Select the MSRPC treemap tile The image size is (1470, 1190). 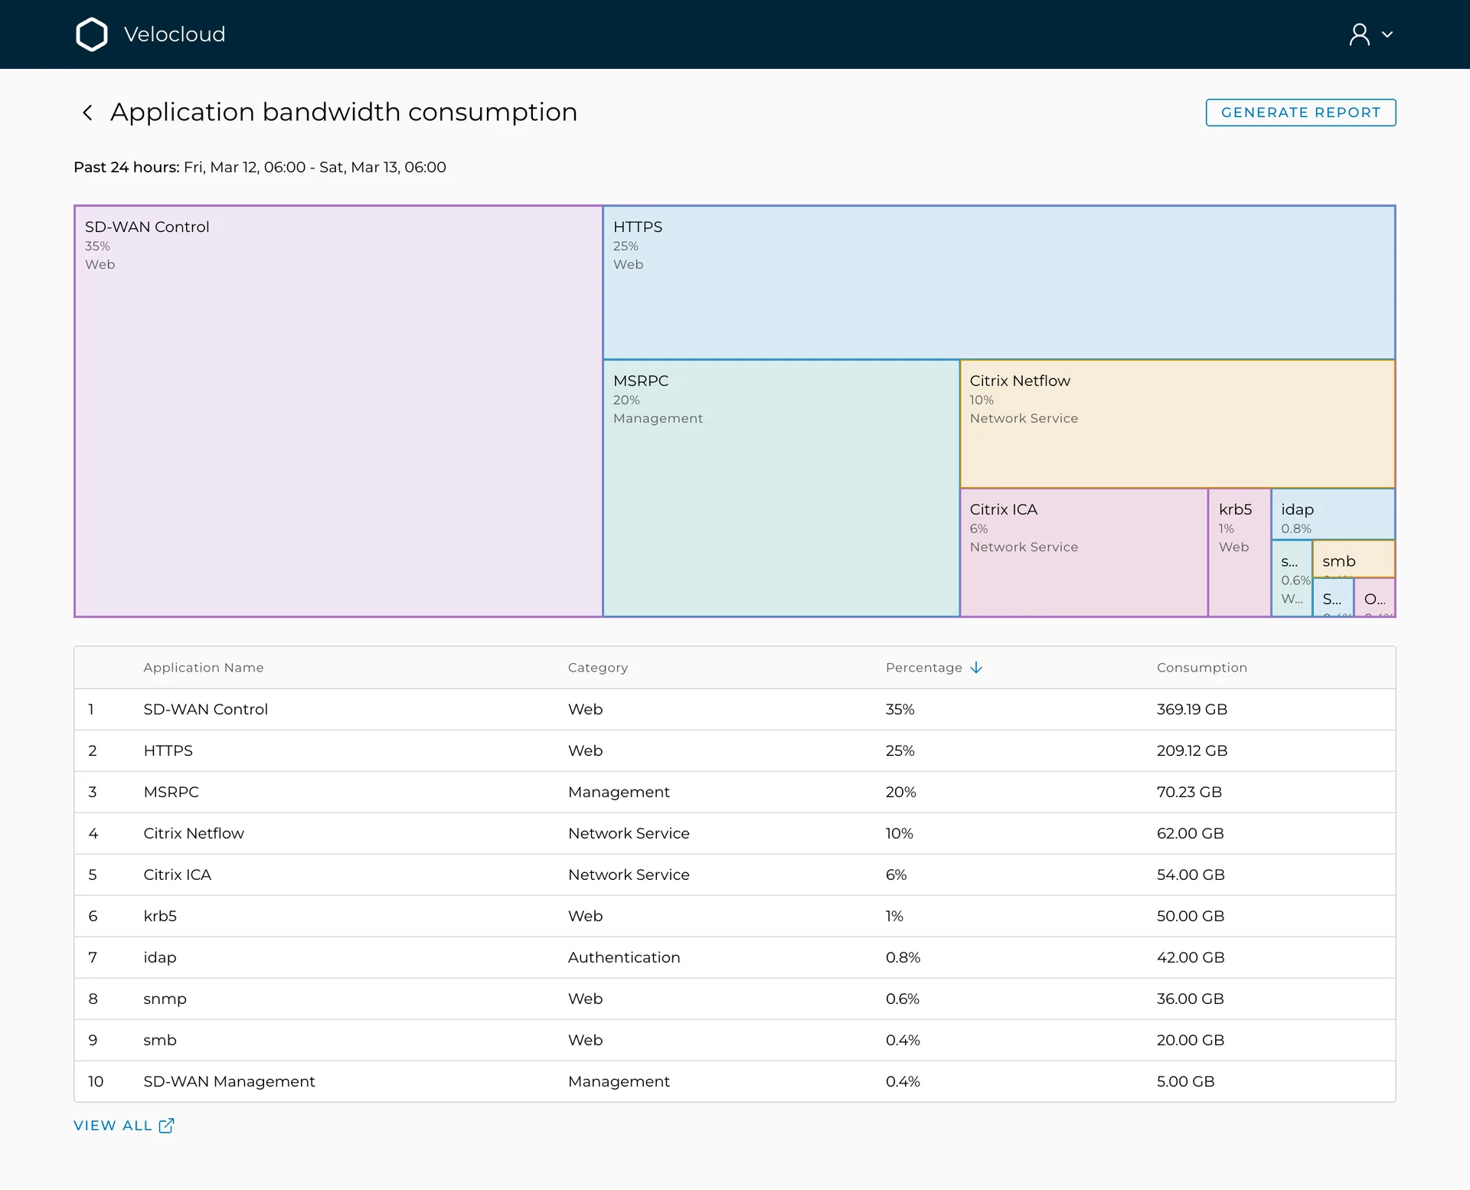coord(781,488)
